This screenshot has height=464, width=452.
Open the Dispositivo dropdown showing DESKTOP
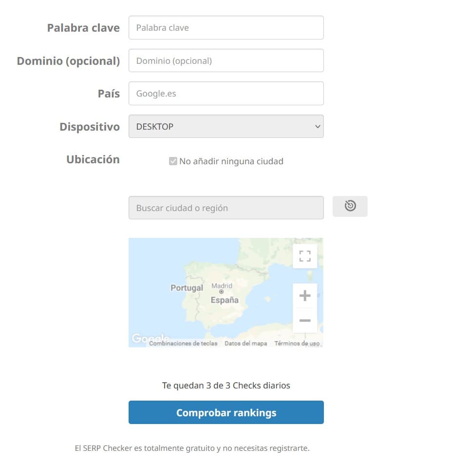(x=226, y=126)
